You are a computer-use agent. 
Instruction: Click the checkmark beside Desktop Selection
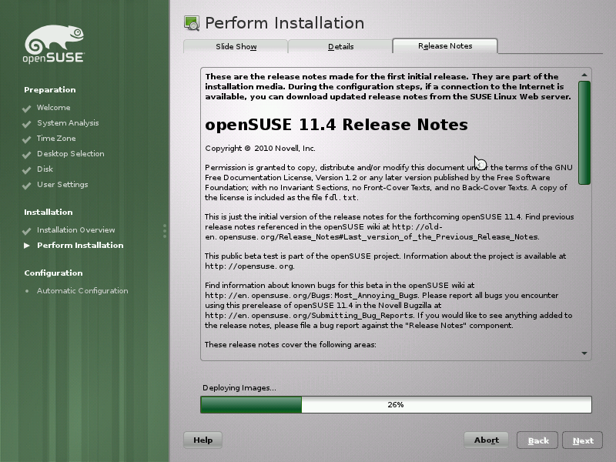click(x=25, y=154)
